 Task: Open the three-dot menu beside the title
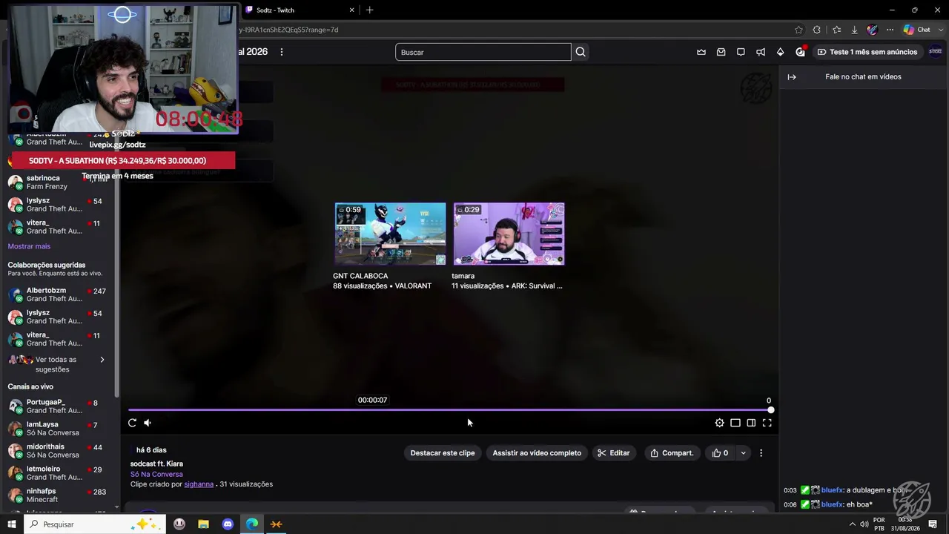(x=282, y=52)
